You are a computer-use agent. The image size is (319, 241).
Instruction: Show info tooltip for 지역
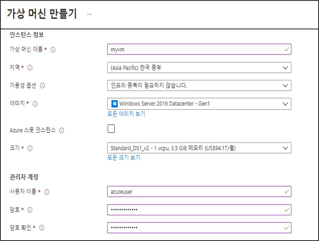click(30, 67)
